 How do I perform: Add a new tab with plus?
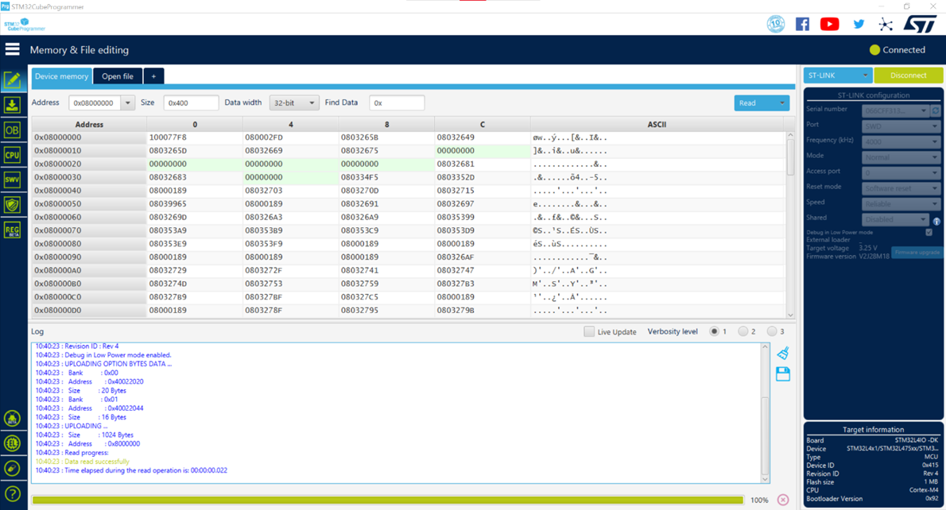pyautogui.click(x=154, y=76)
